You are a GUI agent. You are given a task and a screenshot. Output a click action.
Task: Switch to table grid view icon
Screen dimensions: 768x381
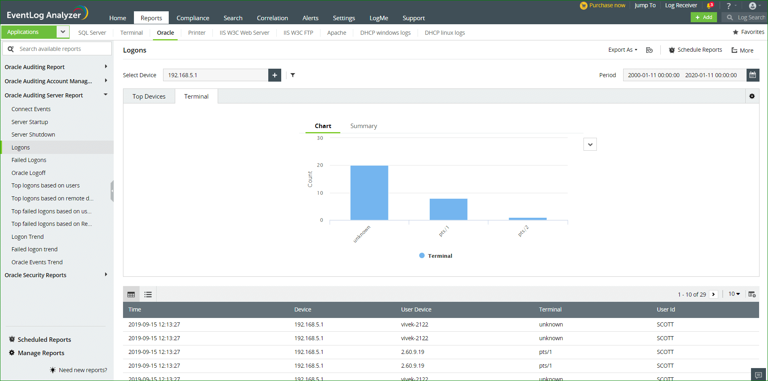click(131, 295)
